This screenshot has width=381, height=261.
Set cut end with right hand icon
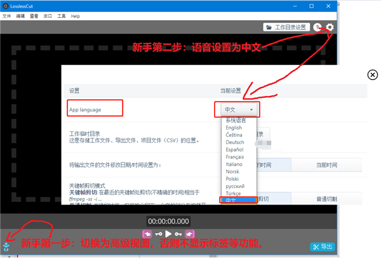(x=189, y=234)
